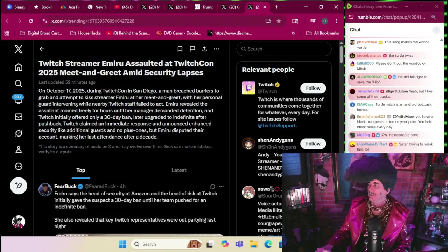Click the Chrome address bar URL

(93, 21)
